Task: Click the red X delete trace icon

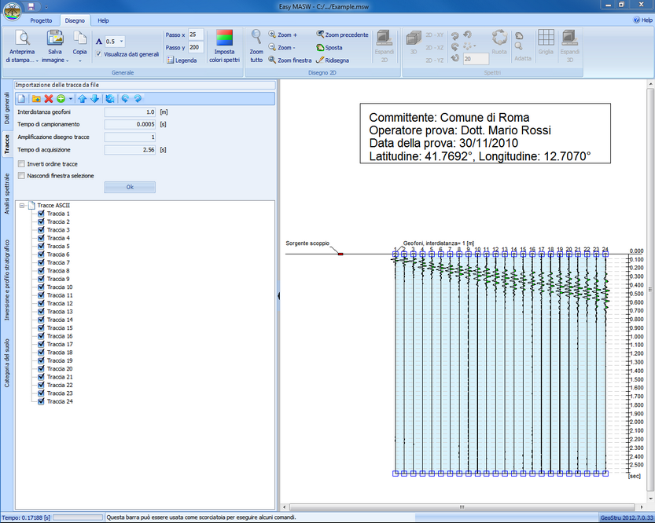Action: coord(49,99)
